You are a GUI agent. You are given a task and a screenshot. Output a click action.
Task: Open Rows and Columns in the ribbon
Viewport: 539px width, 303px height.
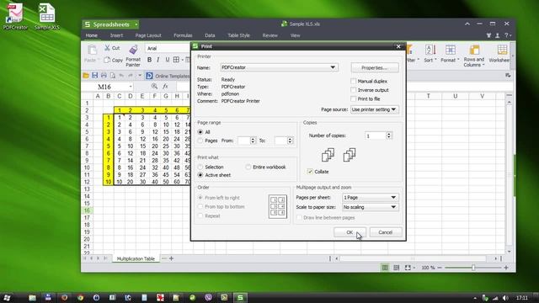(474, 56)
